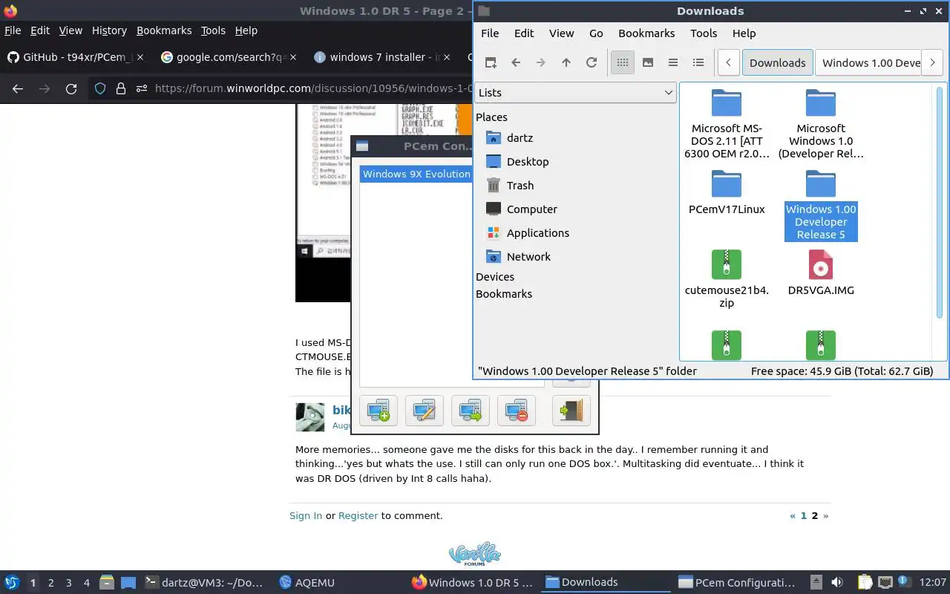Switch to workspace 2 in taskbar
The image size is (950, 594).
click(50, 583)
